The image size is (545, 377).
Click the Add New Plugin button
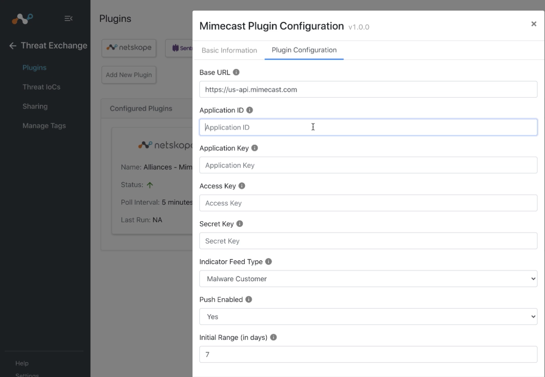coord(129,74)
